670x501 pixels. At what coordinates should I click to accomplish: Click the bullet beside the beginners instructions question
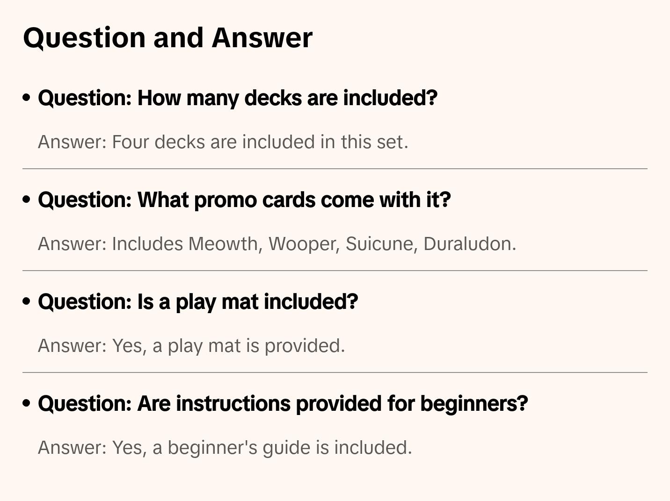pyautogui.click(x=27, y=403)
